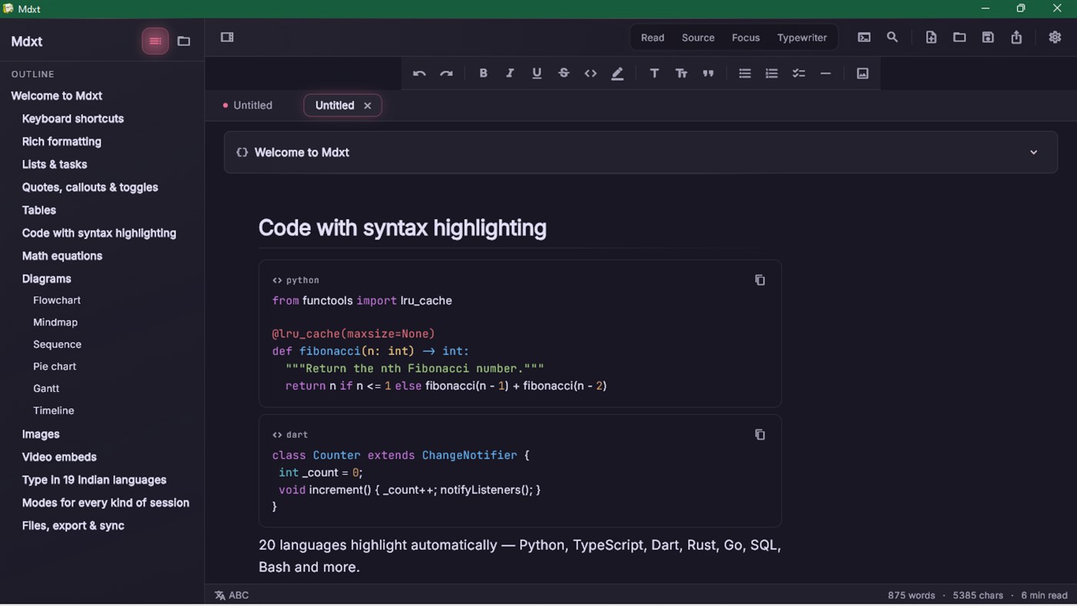Click the double T text size icon
This screenshot has height=606, width=1077.
(x=681, y=74)
